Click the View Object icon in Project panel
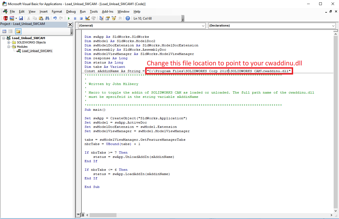Viewport: 339px width, 219px height. click(10, 31)
